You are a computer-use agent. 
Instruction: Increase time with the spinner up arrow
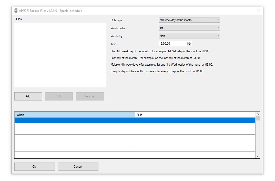click(x=189, y=43)
